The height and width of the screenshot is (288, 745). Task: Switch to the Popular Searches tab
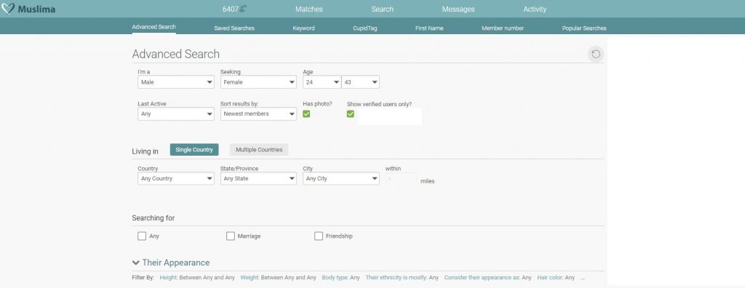pyautogui.click(x=584, y=28)
